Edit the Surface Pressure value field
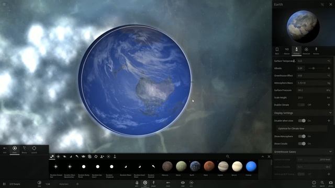 [314, 90]
